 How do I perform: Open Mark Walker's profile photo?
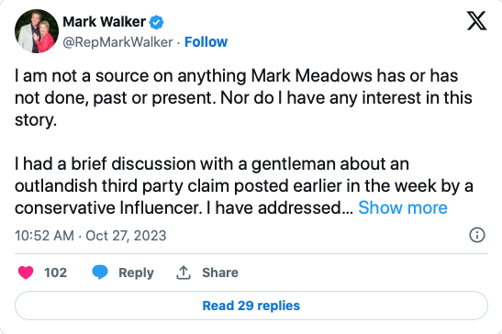click(37, 31)
